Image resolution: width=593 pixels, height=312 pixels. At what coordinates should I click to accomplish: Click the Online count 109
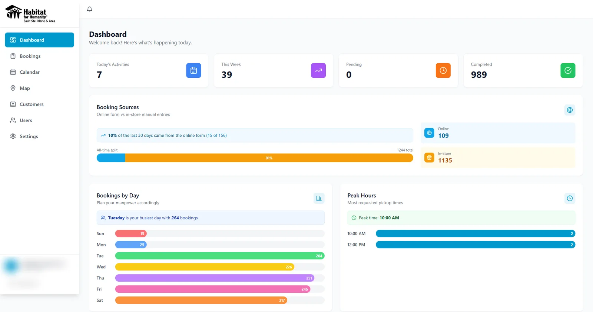(x=443, y=136)
